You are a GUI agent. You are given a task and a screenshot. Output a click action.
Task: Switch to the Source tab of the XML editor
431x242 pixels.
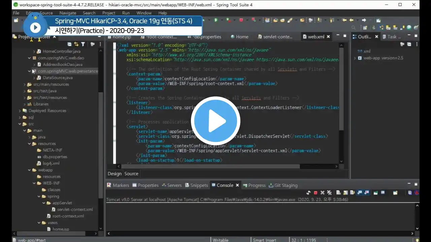coord(131,173)
